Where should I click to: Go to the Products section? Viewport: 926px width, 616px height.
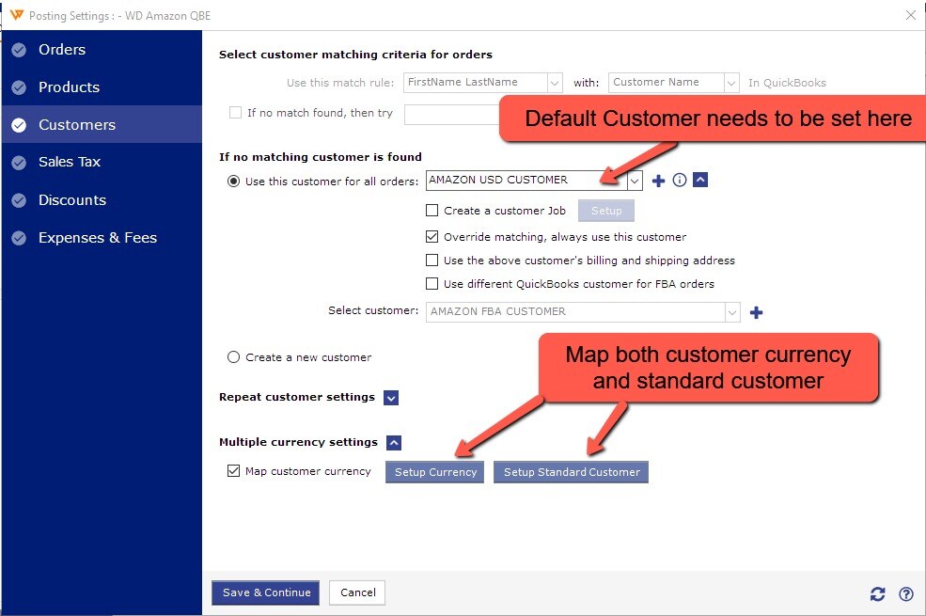point(102,87)
